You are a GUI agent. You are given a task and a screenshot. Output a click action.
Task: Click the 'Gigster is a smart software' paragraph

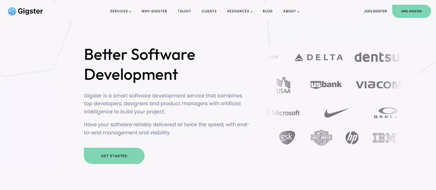pos(163,104)
